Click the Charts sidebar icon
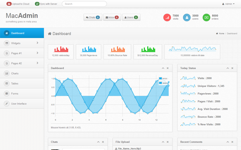 6,74
